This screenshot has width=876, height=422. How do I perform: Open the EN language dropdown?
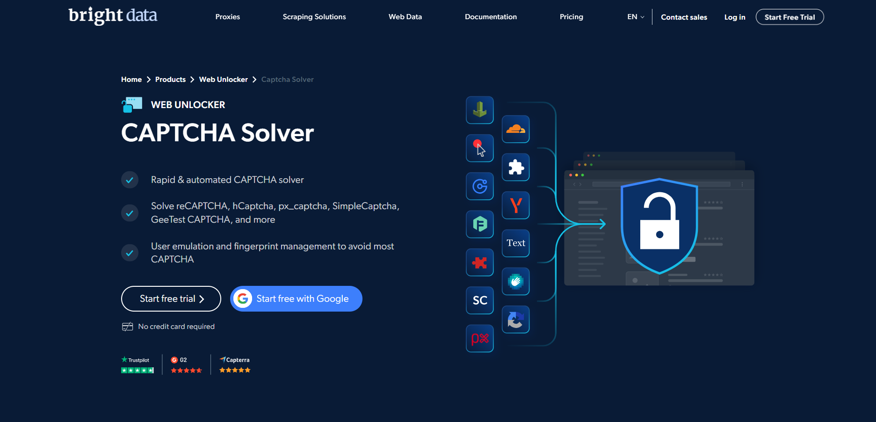(634, 17)
